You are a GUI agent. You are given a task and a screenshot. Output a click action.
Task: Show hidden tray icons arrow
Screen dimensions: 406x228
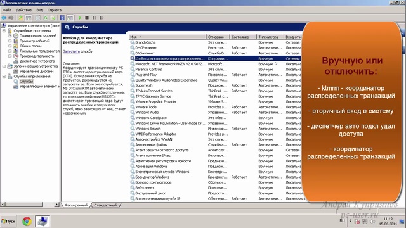350,221
